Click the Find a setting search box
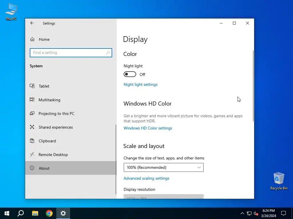The width and height of the screenshot is (293, 219). (71, 53)
